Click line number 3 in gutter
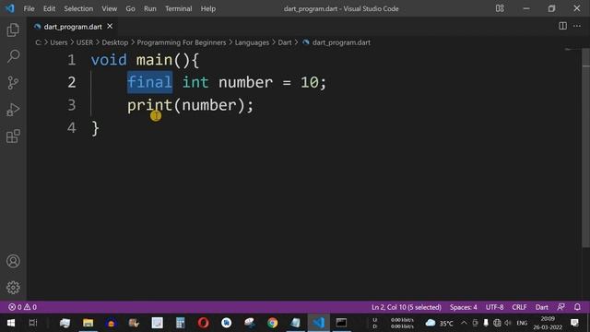The image size is (590, 332). [x=72, y=105]
